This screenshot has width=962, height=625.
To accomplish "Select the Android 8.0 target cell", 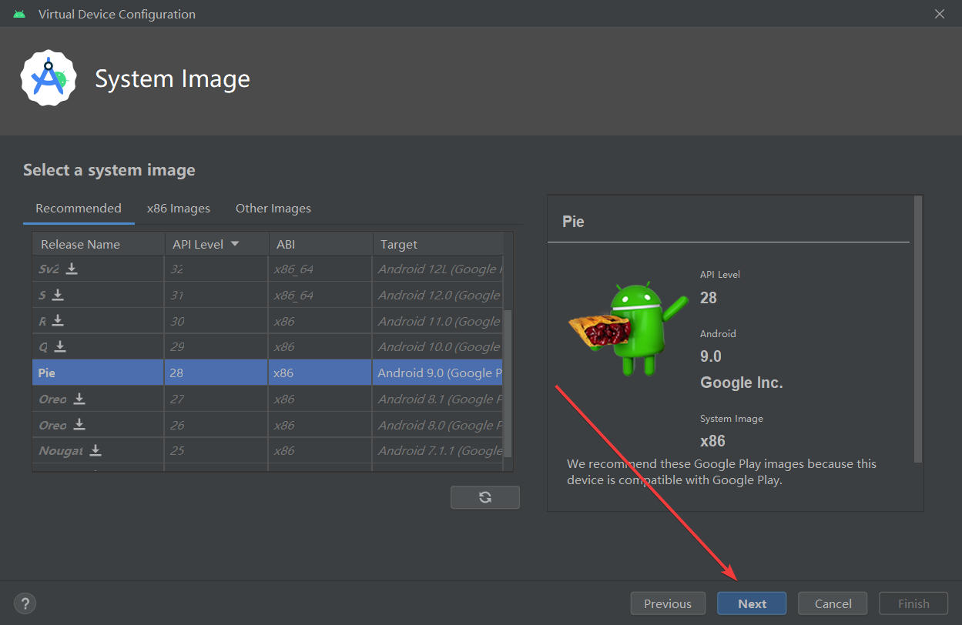I will tap(438, 425).
